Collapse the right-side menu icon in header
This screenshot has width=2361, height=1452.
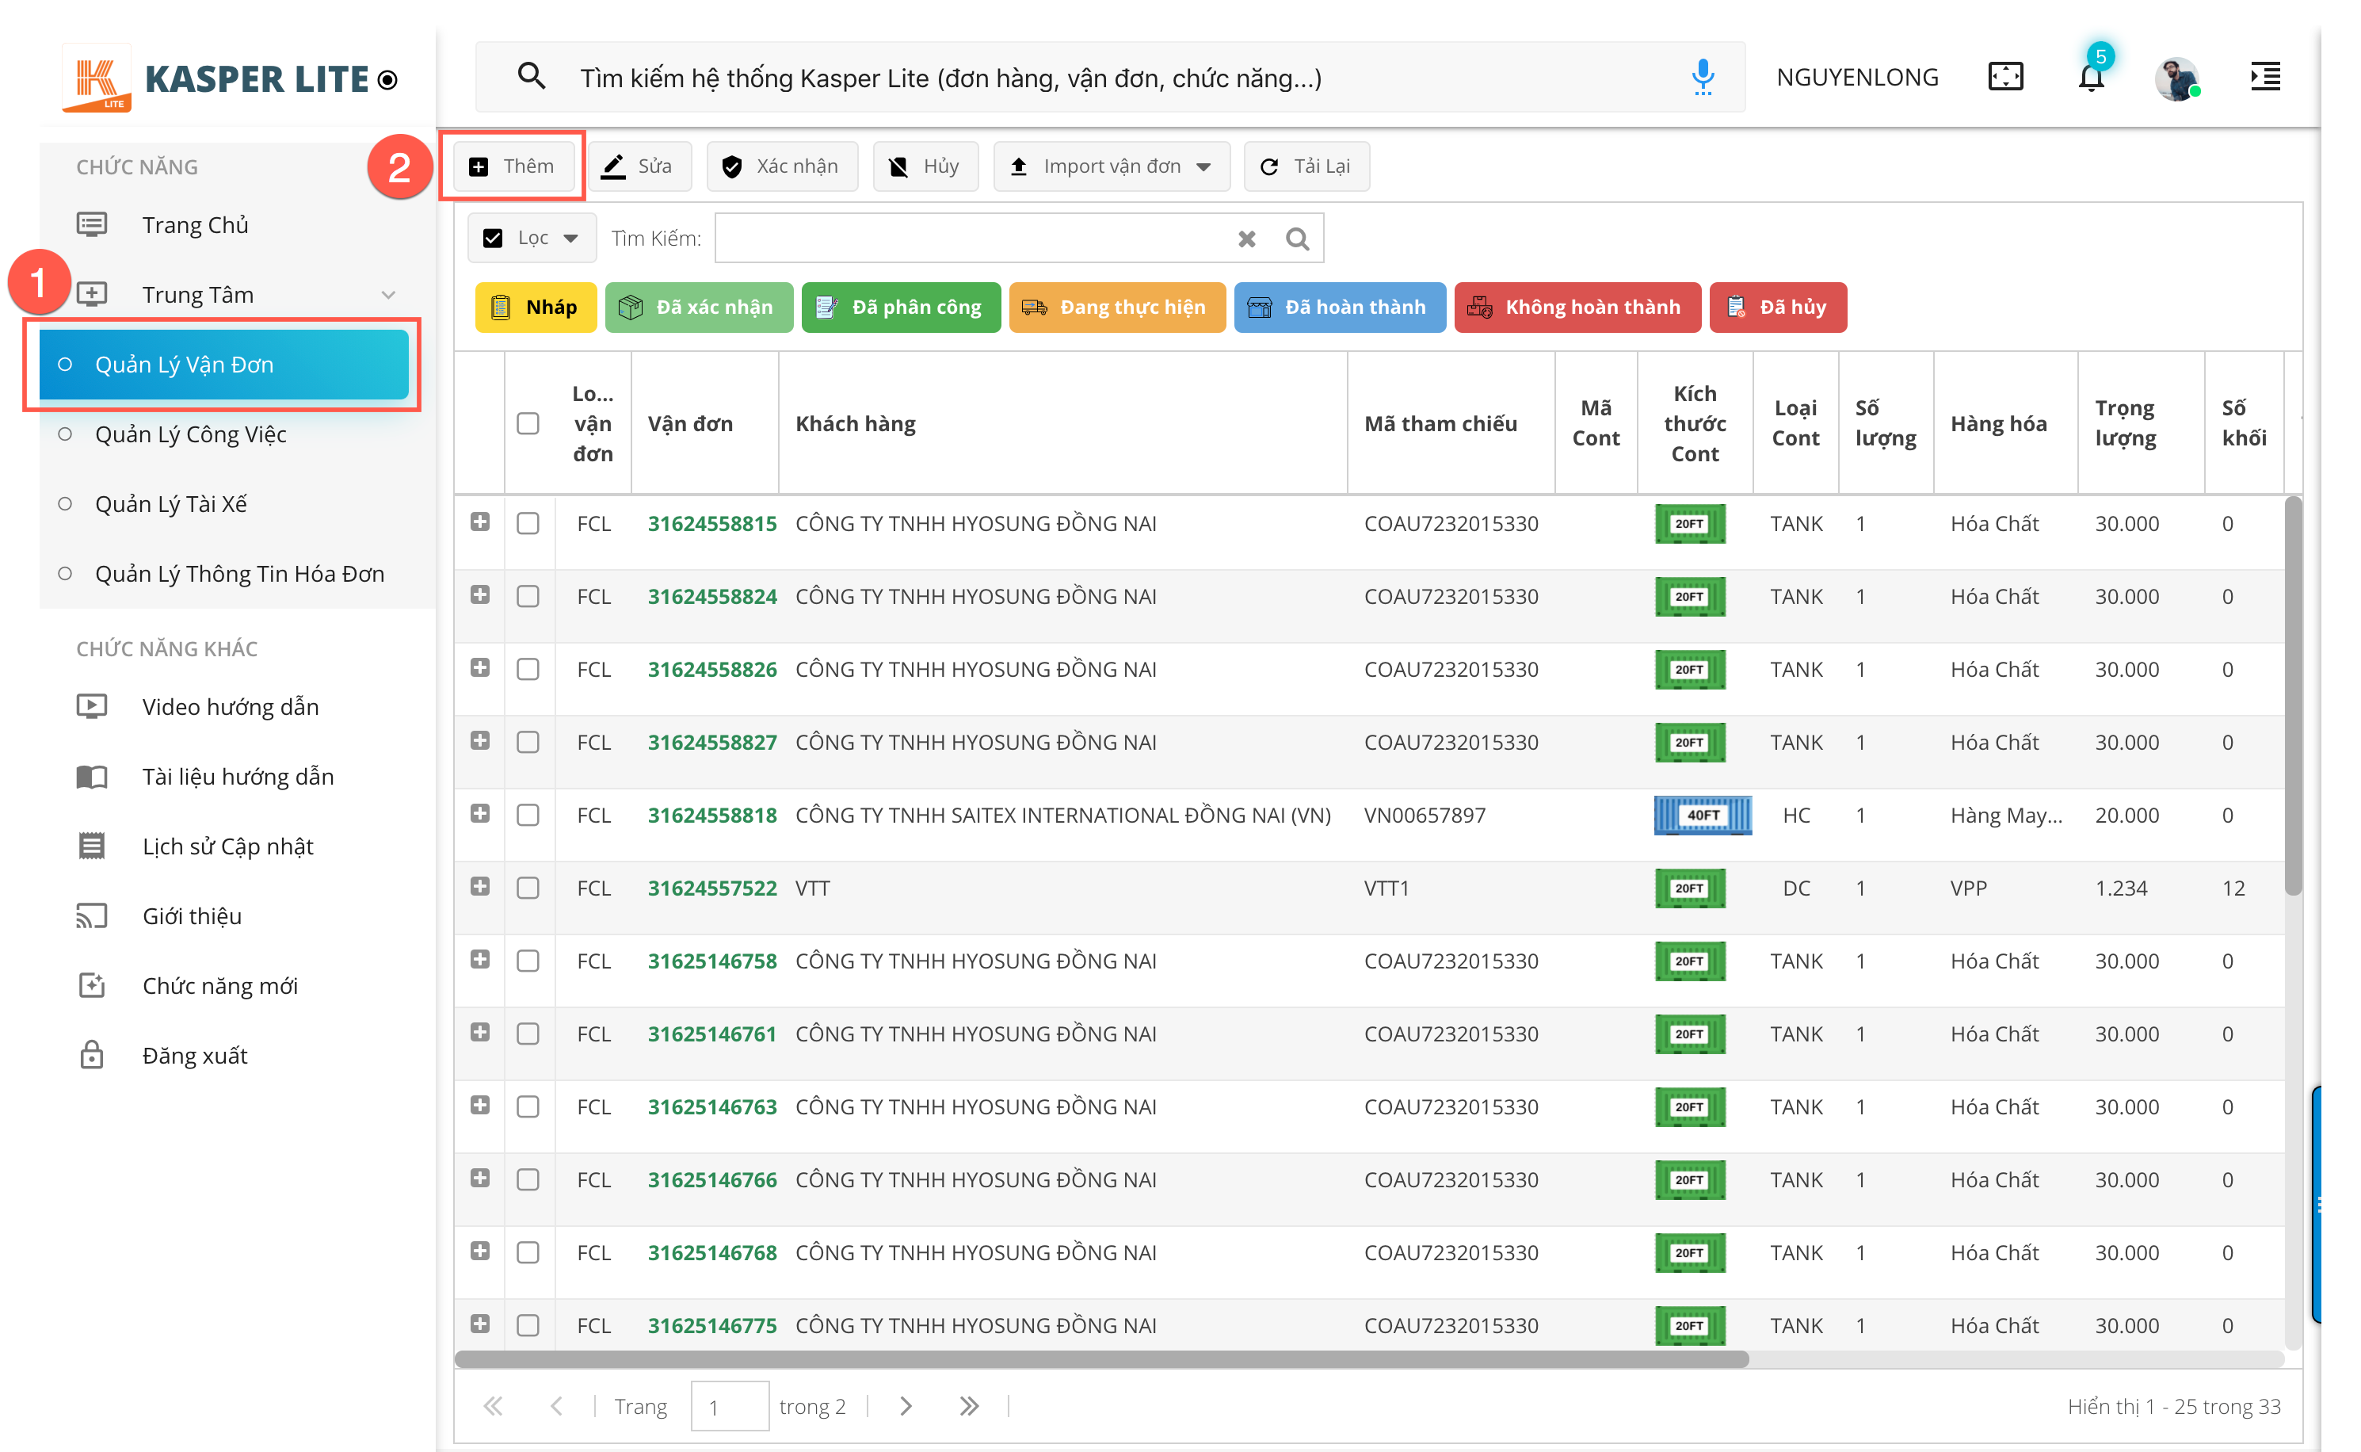2265,77
